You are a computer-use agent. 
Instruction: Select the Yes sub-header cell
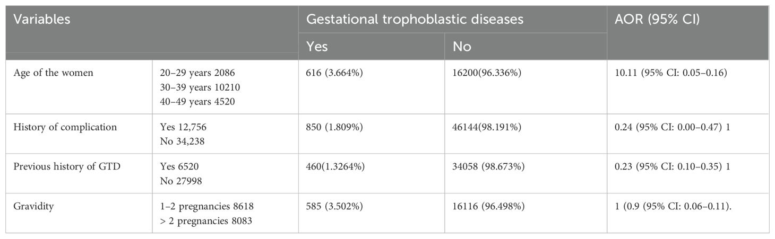click(x=317, y=47)
